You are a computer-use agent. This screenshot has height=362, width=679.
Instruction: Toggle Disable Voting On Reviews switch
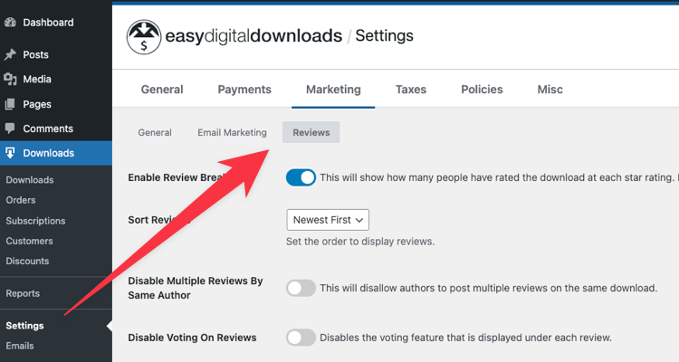[301, 338]
